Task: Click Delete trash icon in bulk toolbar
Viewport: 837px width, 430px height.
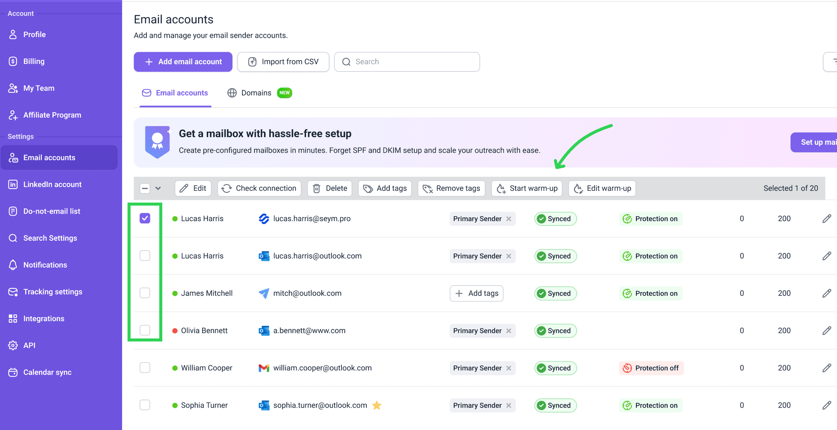Action: 317,189
